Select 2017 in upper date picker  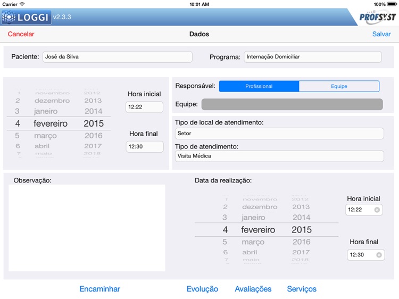(93, 146)
